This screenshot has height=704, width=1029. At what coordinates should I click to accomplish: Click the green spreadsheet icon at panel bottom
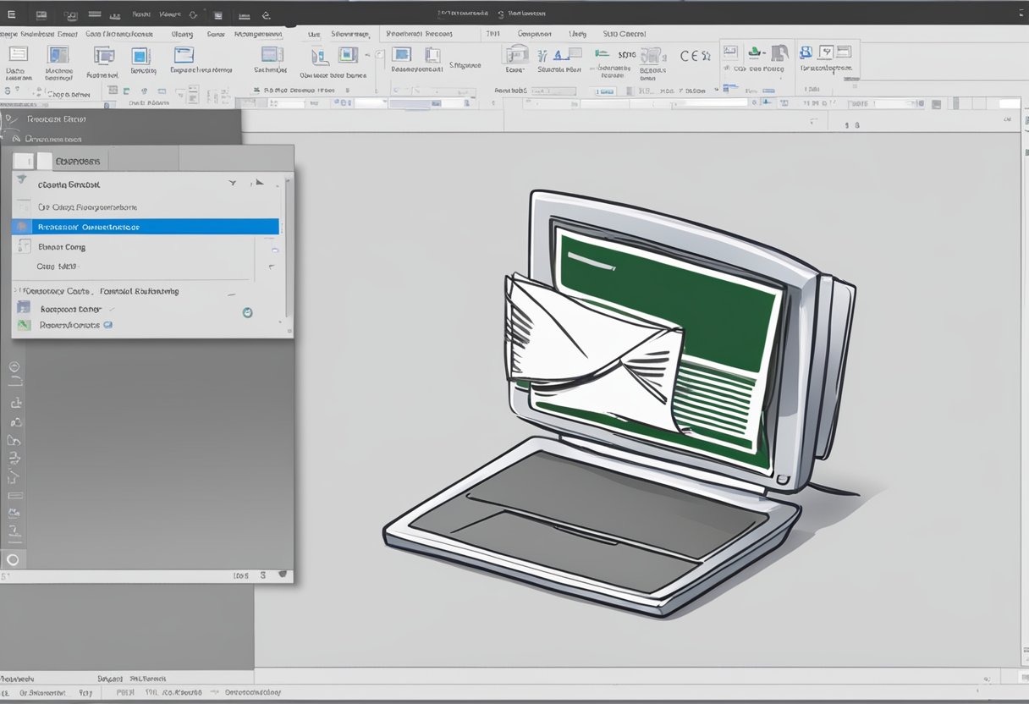tap(24, 325)
